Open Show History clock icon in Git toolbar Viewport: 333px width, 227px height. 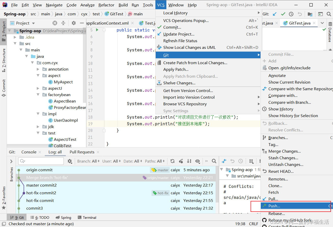click(291, 14)
